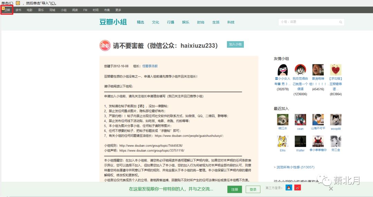The height and width of the screenshot is (197, 373).
Task: Click the username link cean
Action: 300,129
